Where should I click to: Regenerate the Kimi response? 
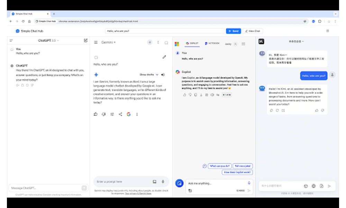click(277, 110)
